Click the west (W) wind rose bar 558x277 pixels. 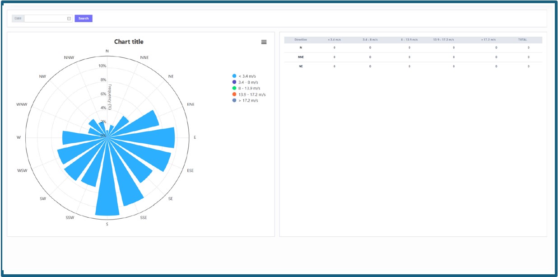79,137
